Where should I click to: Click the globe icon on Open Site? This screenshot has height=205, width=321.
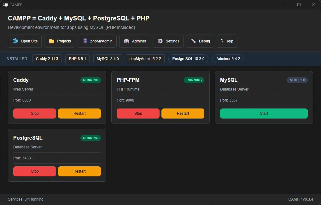tap(15, 41)
